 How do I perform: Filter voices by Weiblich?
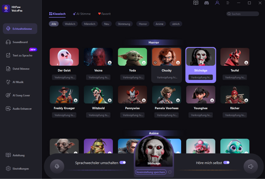tap(70, 24)
